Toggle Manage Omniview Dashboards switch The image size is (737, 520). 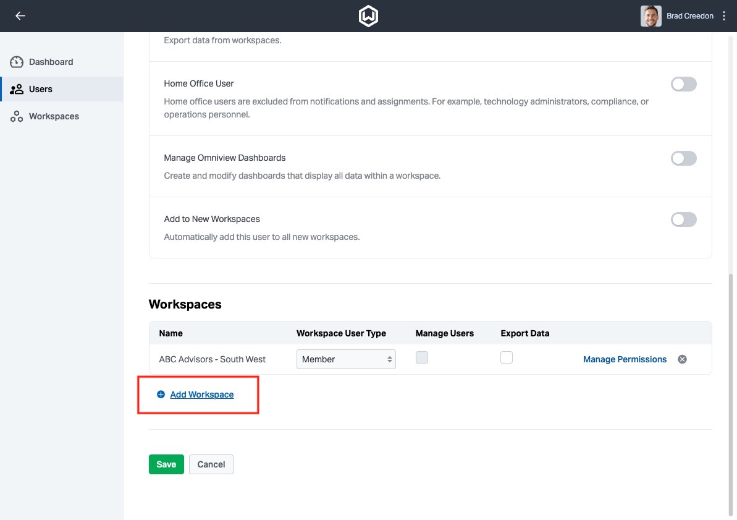(x=683, y=158)
